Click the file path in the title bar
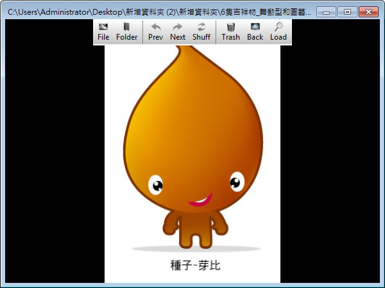This screenshot has height=288, width=385. click(160, 12)
